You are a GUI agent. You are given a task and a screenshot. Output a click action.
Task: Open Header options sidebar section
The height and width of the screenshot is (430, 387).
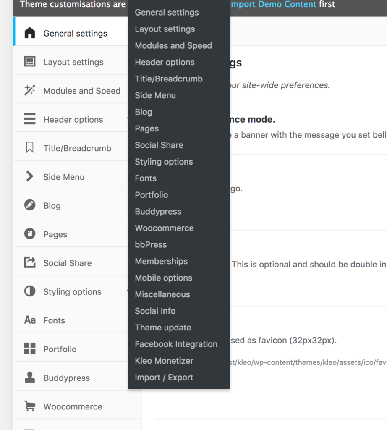pyautogui.click(x=71, y=118)
